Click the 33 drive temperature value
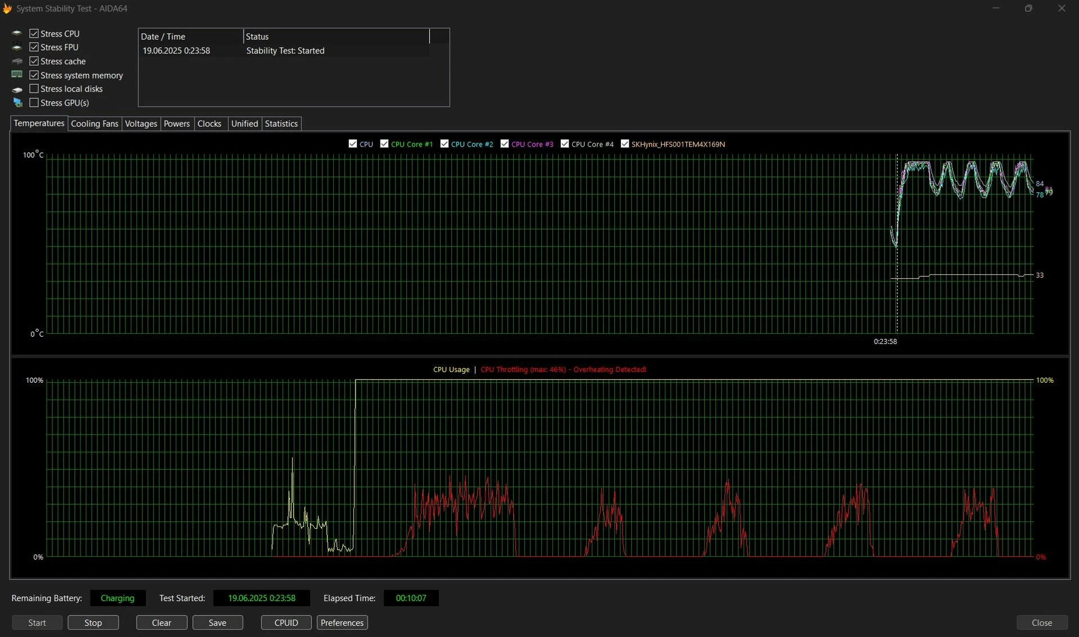Screen dimensions: 1079x637 [x=1040, y=275]
